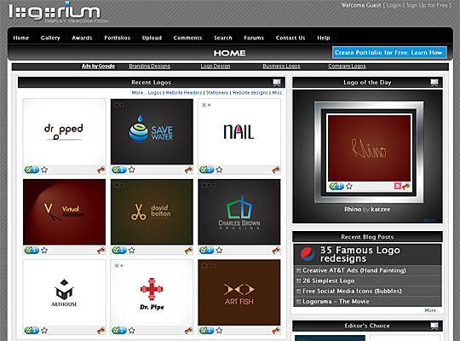Viewport: 460px width, 341px height.
Task: Click the vote checkmark badge under Nail logo
Action: coord(206,170)
